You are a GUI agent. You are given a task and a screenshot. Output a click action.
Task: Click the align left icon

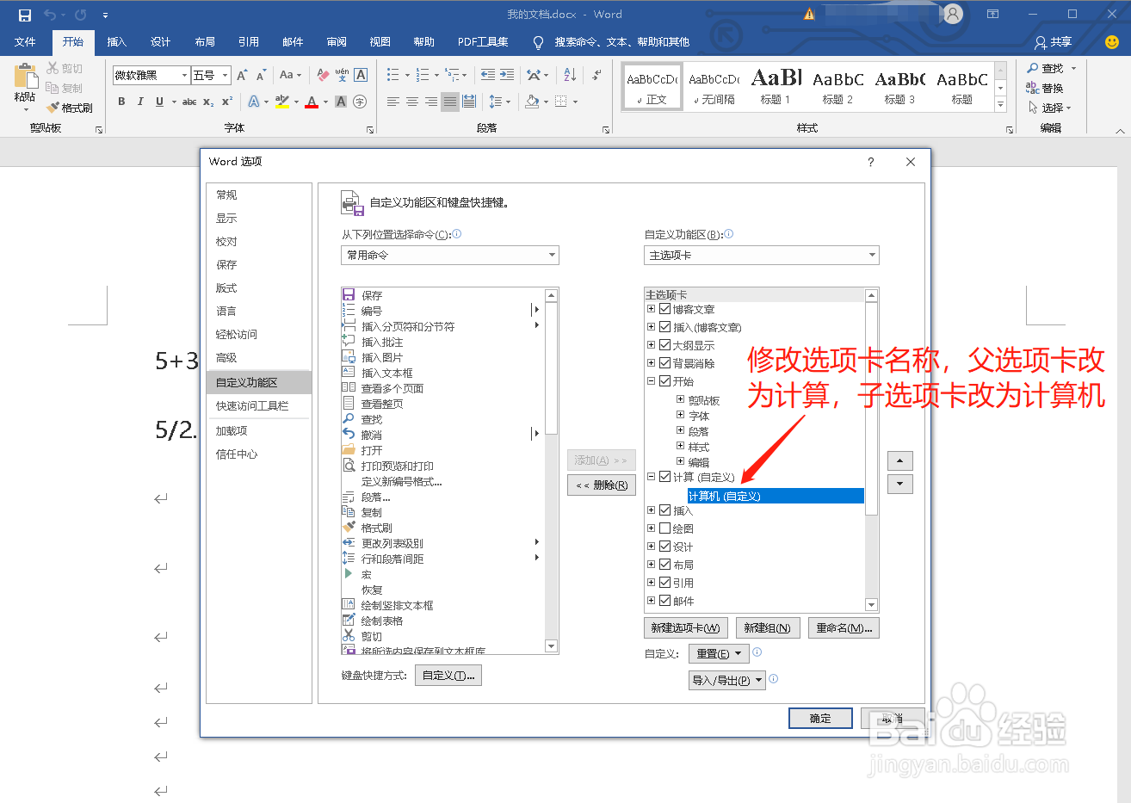coord(393,102)
